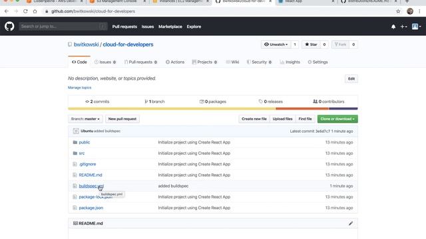Click the README.md file row icon
This screenshot has height=239, width=426.
75,175
